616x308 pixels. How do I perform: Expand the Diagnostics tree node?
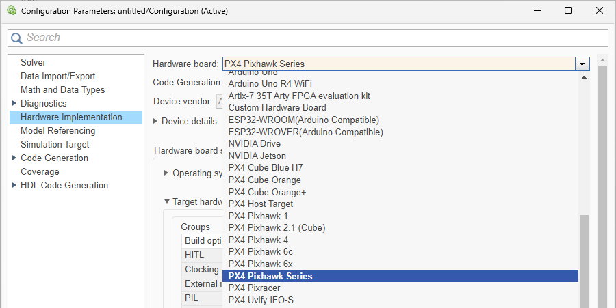tap(14, 104)
